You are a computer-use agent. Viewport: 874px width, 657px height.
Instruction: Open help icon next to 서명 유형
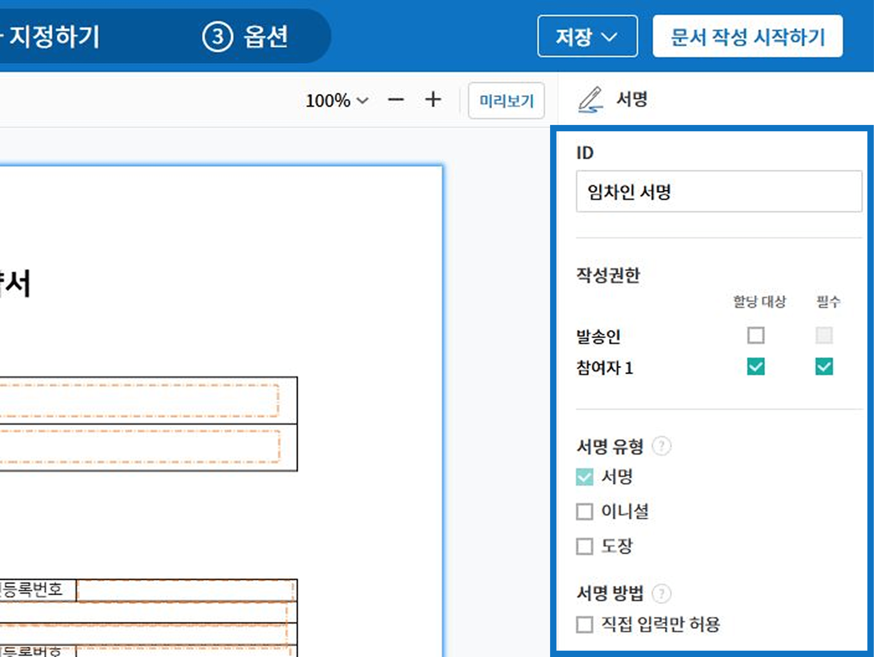[x=661, y=446]
